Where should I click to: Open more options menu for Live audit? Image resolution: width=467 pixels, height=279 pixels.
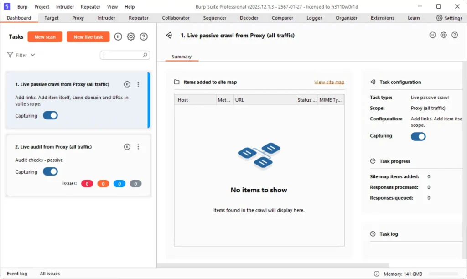pos(139,147)
